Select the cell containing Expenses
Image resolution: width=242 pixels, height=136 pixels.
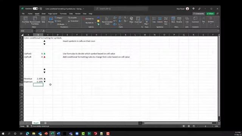point(28,82)
